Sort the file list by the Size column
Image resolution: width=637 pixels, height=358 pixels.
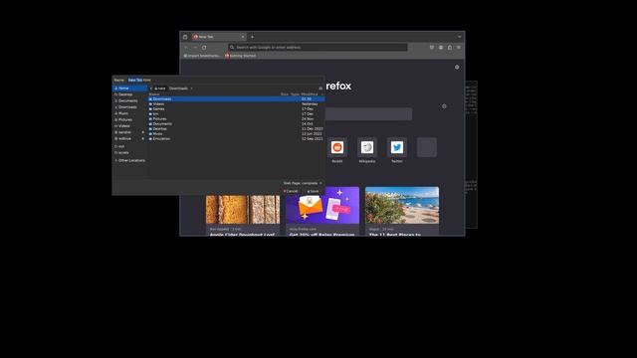285,94
